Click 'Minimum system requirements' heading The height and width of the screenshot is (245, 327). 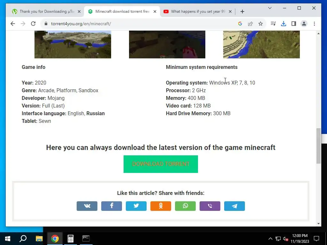click(202, 67)
